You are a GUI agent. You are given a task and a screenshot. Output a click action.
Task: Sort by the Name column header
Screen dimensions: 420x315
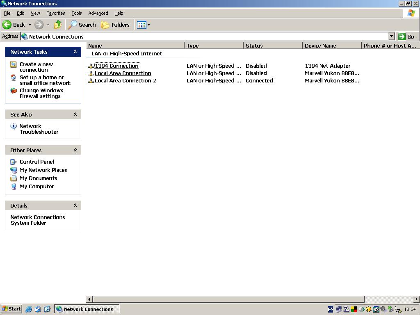click(135, 46)
